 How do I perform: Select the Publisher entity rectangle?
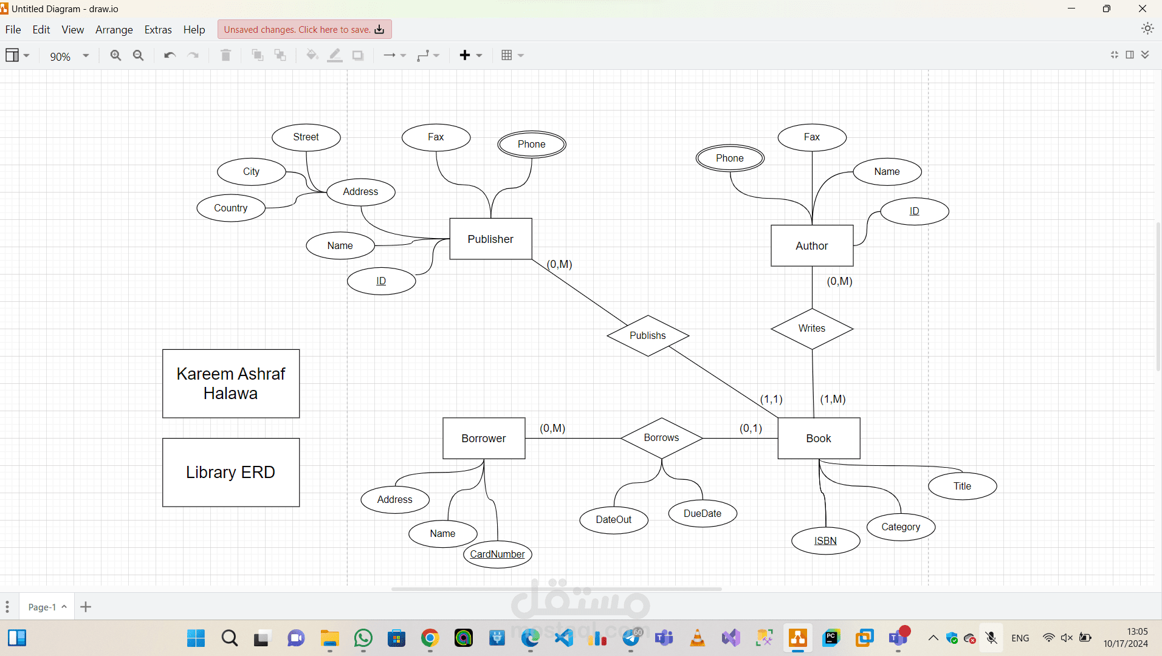[x=490, y=239]
